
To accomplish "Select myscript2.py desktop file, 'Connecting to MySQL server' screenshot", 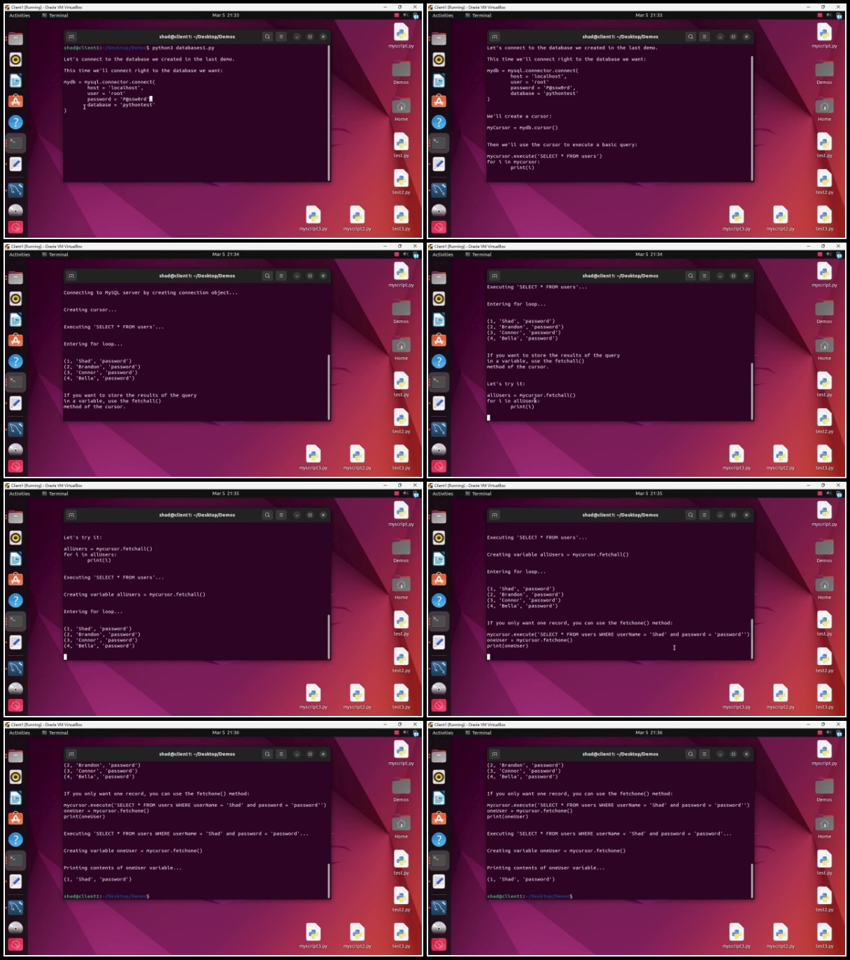I will 357,457.
